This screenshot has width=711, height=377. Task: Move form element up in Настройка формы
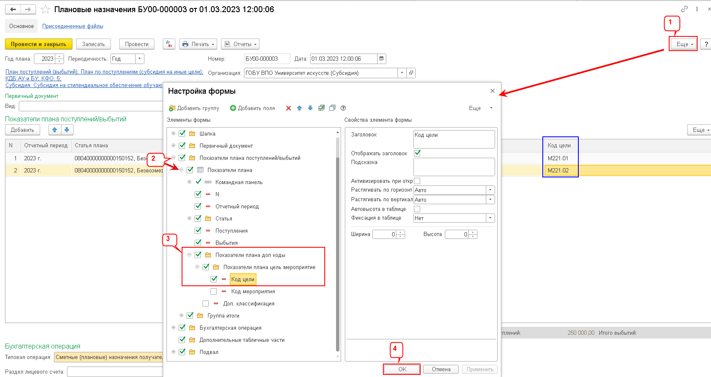pos(299,108)
